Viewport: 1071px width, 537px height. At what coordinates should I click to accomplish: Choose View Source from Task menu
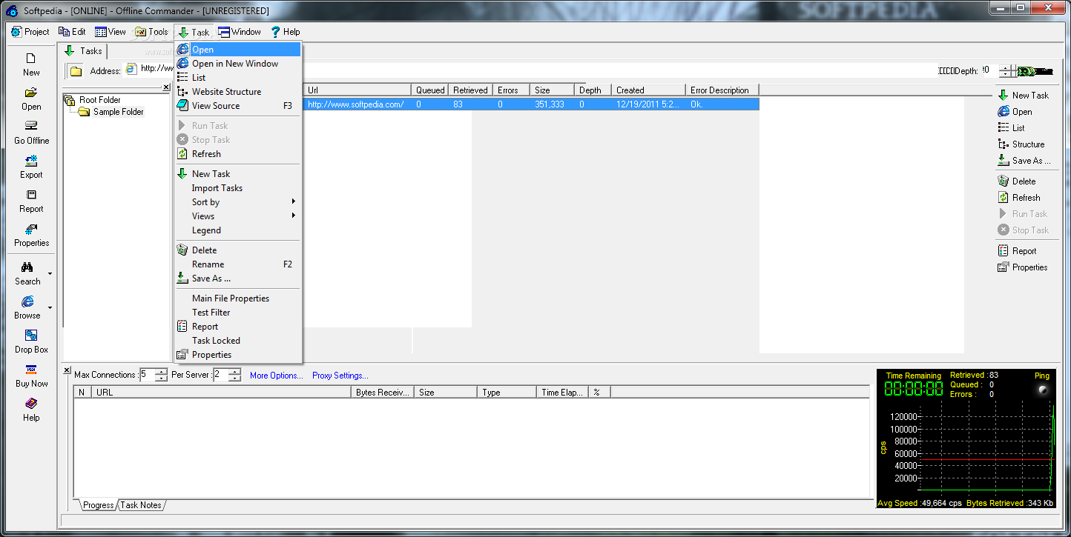238,106
